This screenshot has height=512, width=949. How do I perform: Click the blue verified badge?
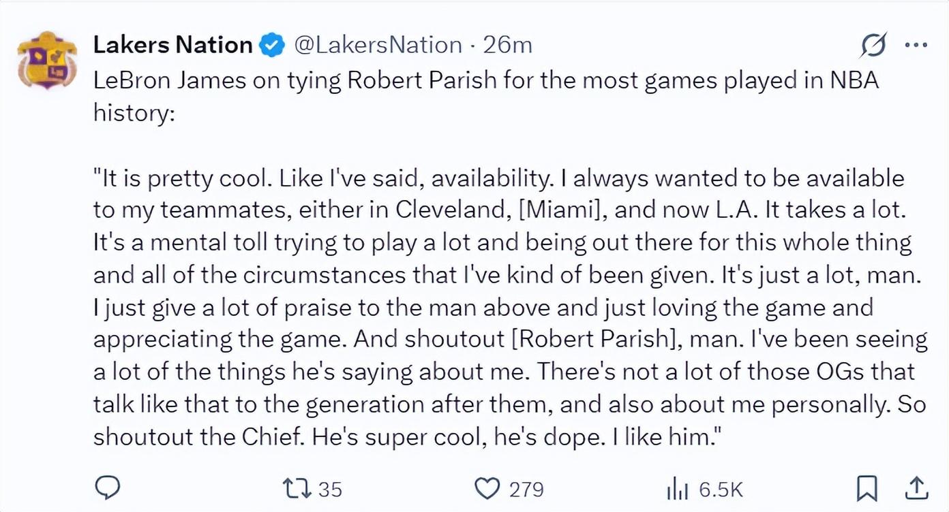coord(272,46)
